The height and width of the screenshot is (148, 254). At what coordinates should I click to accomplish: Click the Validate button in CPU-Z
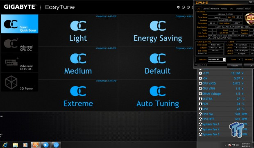click(234, 66)
